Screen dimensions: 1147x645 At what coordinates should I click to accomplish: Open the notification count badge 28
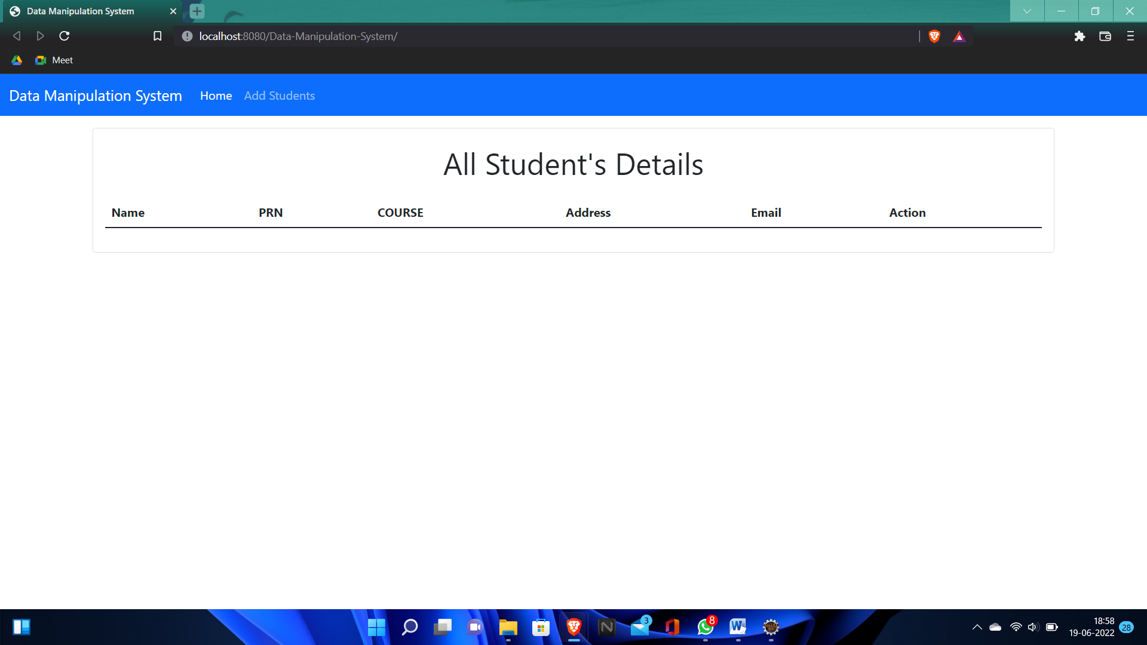pos(1127,627)
